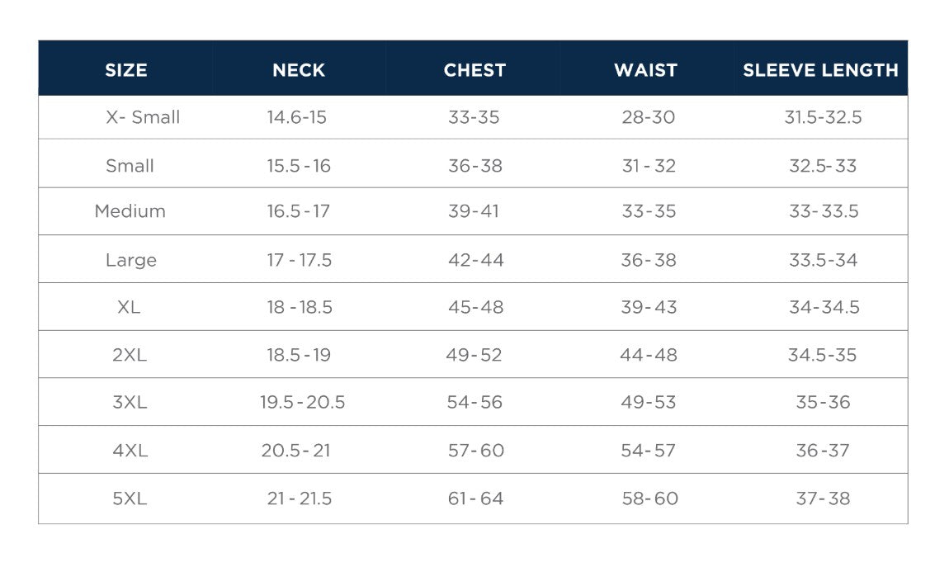The height and width of the screenshot is (567, 949).
Task: Click neck measurement 14.6-15
Action: tap(296, 117)
